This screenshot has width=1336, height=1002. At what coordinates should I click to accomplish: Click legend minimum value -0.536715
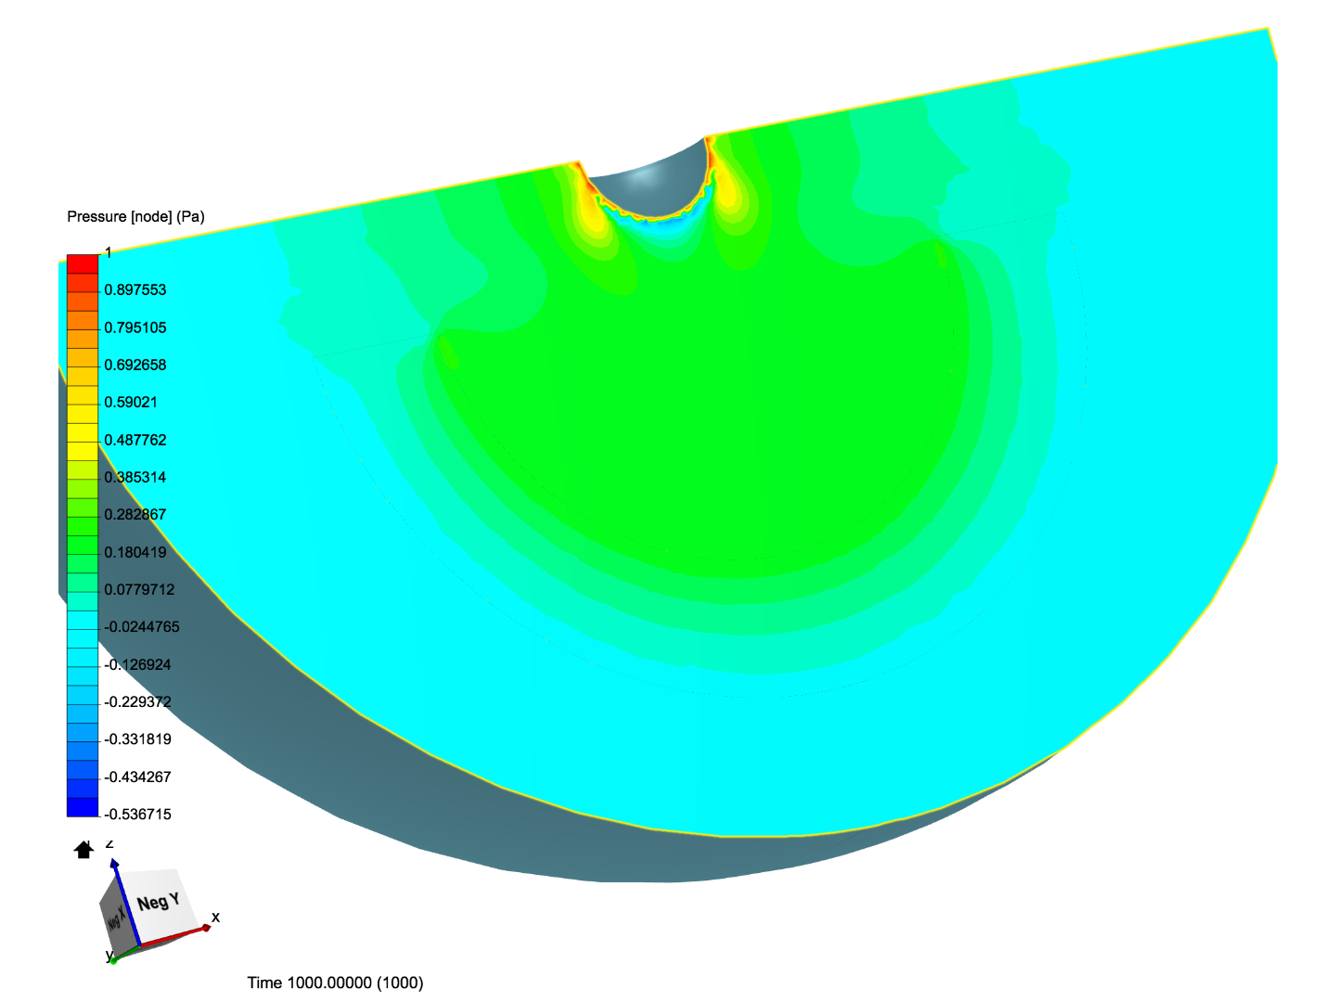point(136,814)
